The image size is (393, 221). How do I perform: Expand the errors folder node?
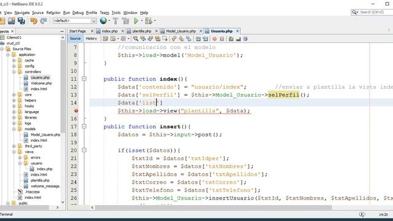point(20,158)
